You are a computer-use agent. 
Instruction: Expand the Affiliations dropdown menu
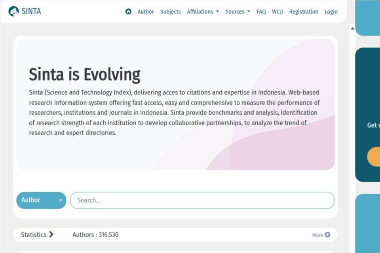pyautogui.click(x=203, y=11)
